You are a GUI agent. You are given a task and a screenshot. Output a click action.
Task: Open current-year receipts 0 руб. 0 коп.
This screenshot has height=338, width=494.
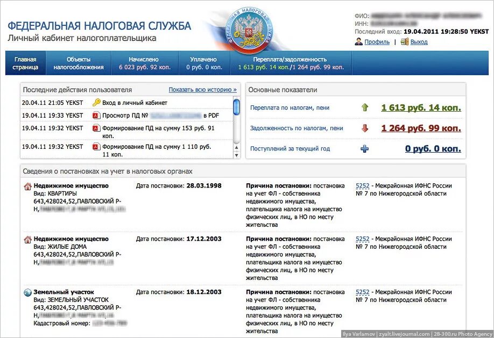tap(433, 148)
